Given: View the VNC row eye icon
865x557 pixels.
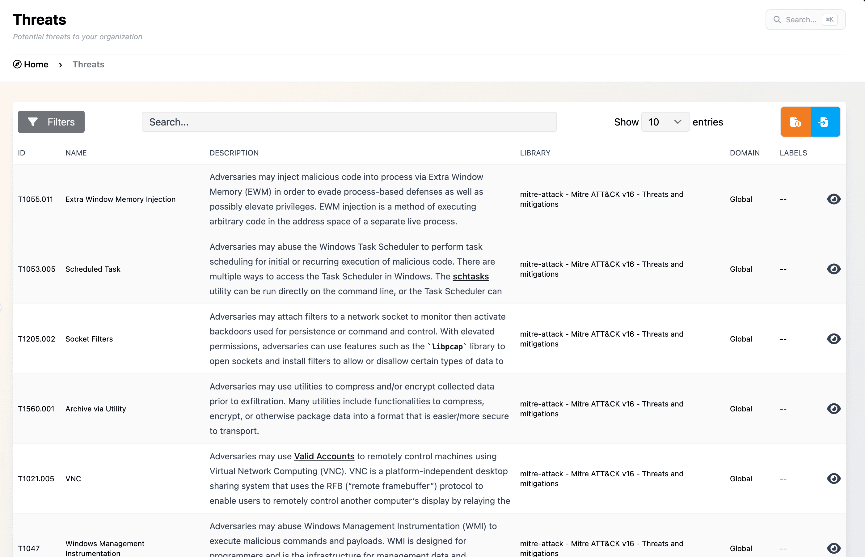Looking at the screenshot, I should click(833, 478).
